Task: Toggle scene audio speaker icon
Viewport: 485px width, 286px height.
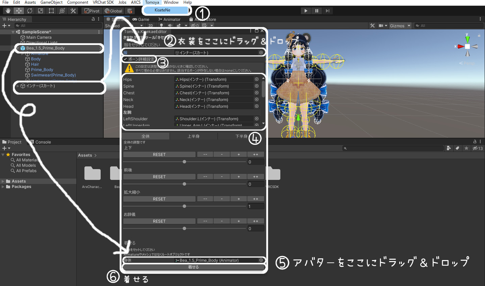Action: tap(170, 26)
